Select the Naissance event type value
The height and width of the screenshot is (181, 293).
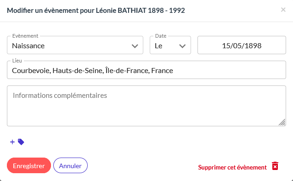coord(28,46)
